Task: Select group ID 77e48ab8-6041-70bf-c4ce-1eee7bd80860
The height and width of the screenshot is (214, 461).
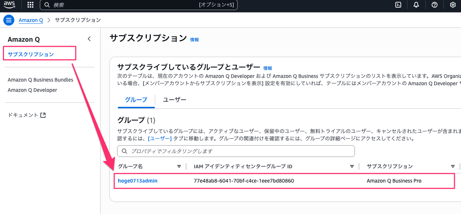Action: [x=244, y=181]
